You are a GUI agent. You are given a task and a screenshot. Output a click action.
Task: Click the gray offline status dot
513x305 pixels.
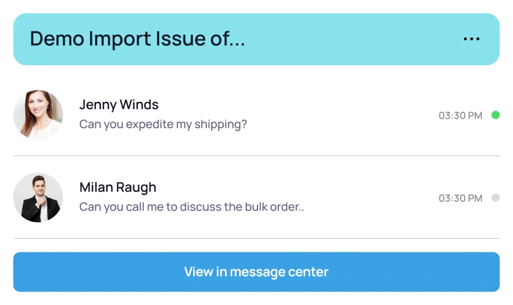tap(495, 197)
